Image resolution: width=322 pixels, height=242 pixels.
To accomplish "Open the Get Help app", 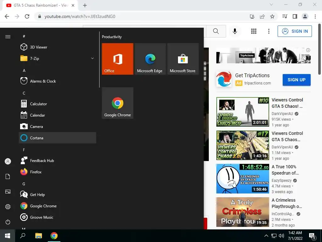I will point(57,194).
